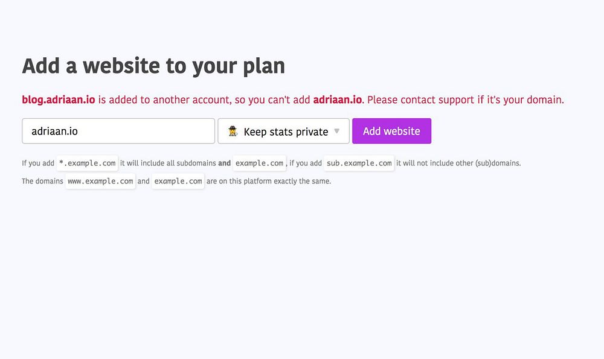
Task: Click 'are on this platform exactly the same' text
Action: tap(269, 181)
